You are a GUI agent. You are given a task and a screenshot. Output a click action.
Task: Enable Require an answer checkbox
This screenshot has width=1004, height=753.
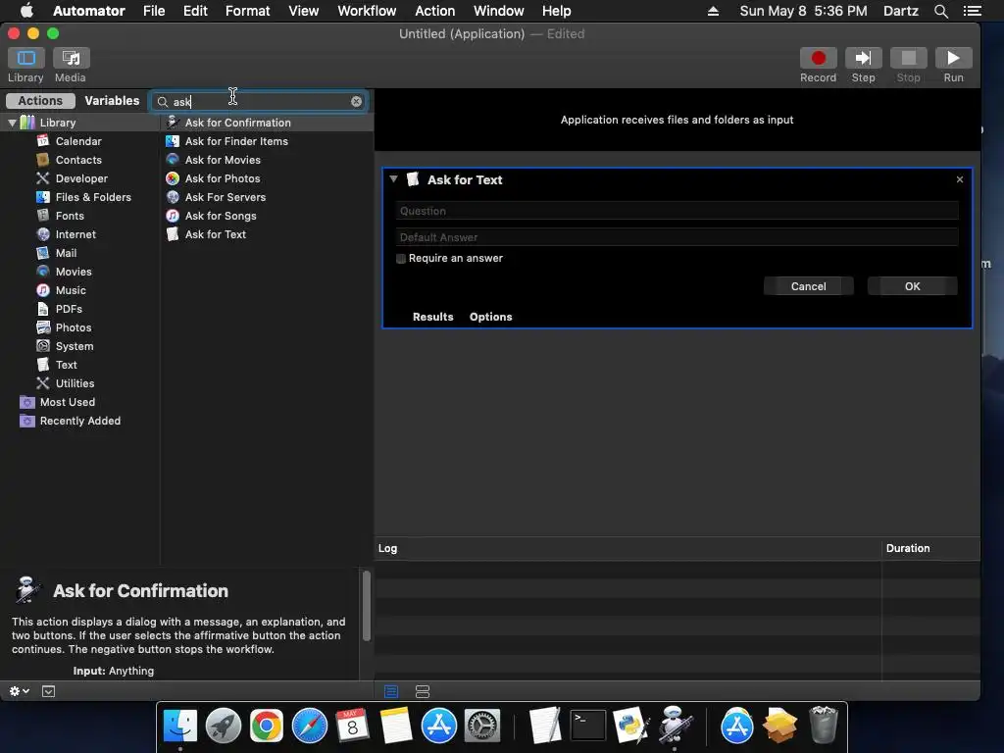401,259
